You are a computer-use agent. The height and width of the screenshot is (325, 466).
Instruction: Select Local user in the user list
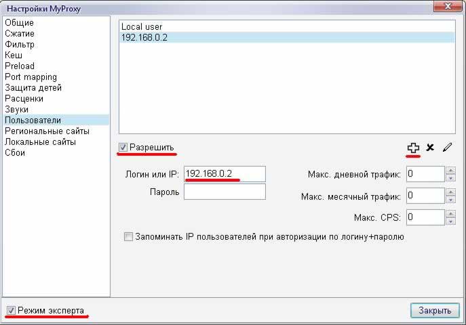287,26
